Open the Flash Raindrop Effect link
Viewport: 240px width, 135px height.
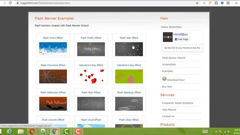pos(129,93)
